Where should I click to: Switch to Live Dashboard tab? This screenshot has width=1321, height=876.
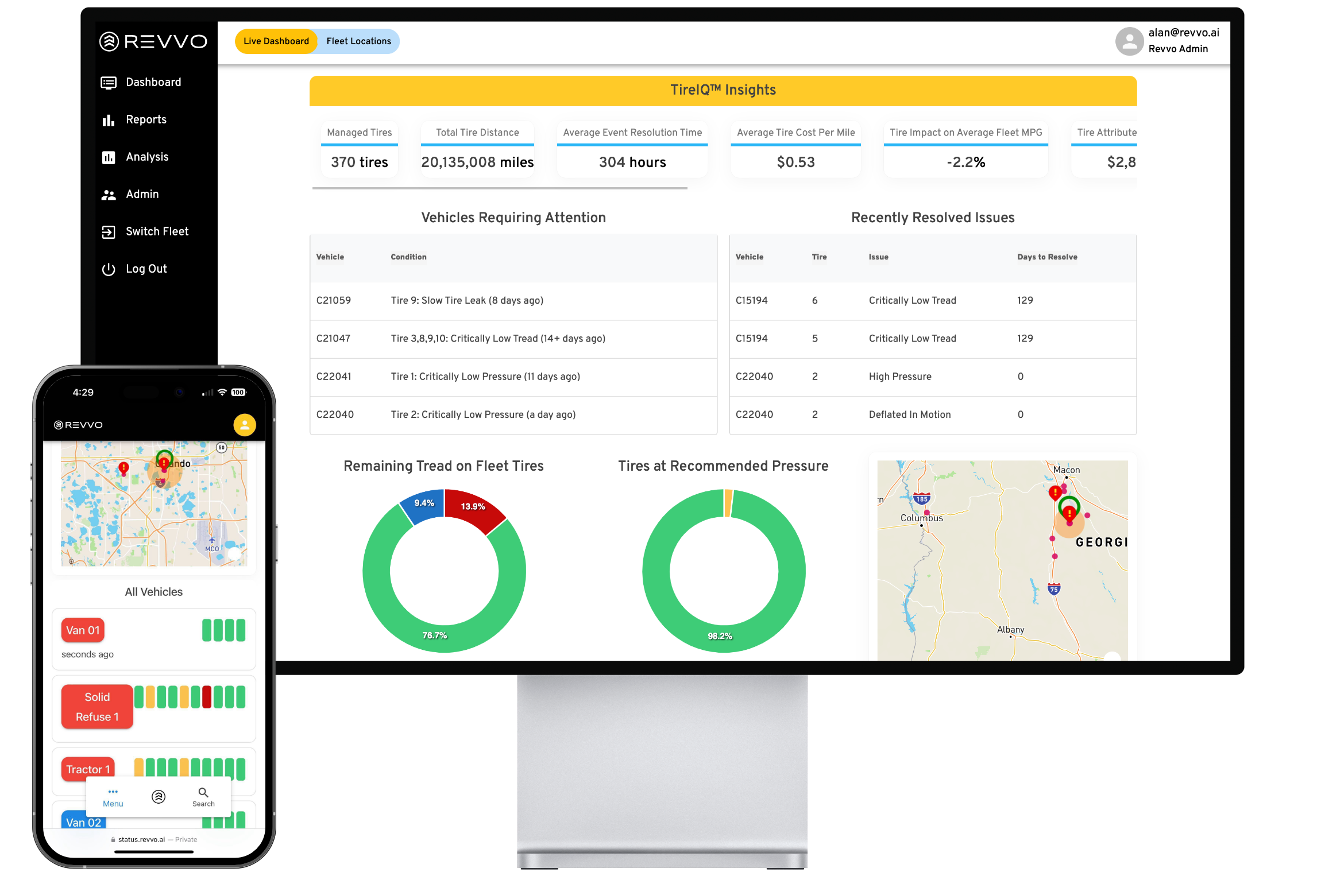tap(276, 41)
